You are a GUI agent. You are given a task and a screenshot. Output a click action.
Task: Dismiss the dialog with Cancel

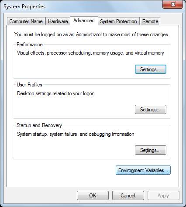click(128, 196)
